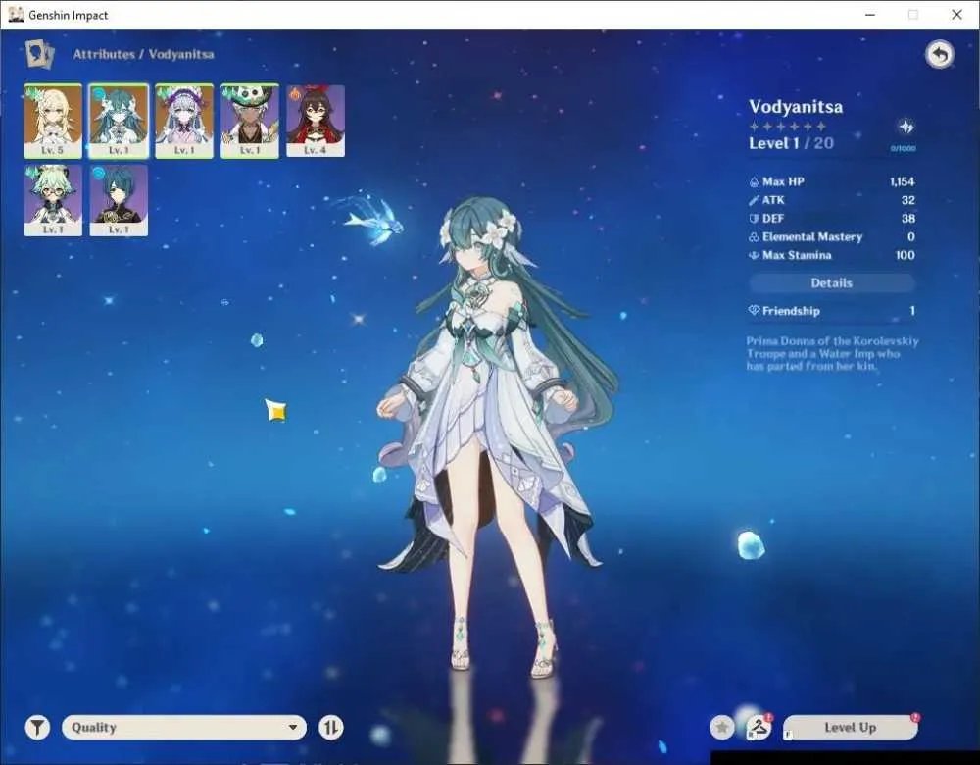This screenshot has width=980, height=765.
Task: Click the return arrow button
Action: point(940,54)
